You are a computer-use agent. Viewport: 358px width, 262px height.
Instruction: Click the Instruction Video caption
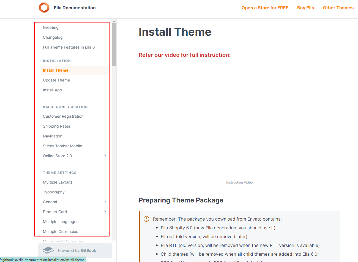(239, 182)
